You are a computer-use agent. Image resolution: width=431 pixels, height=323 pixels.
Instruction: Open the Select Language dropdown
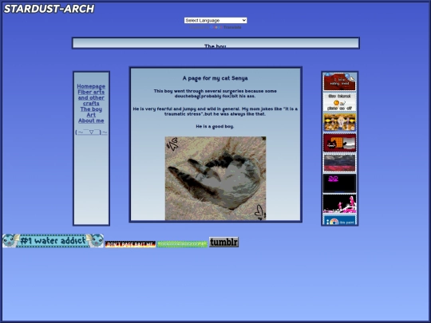[215, 20]
